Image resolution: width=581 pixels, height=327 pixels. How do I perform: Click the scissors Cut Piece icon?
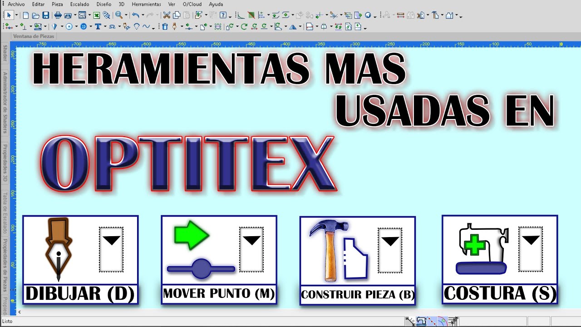tap(420, 15)
